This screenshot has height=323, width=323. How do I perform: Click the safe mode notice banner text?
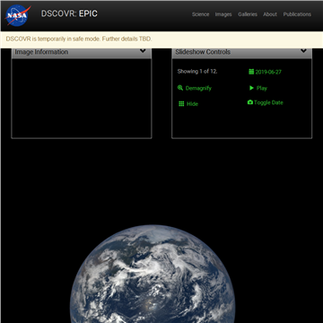point(79,39)
